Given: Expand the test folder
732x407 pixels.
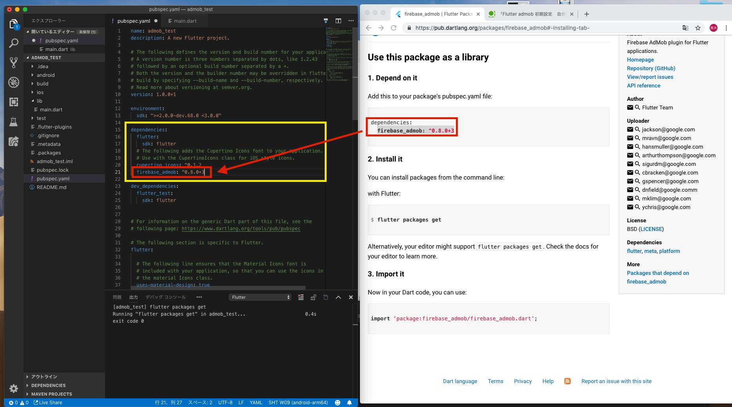Looking at the screenshot, I should tap(64, 118).
